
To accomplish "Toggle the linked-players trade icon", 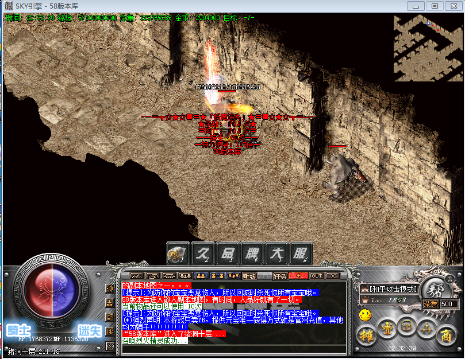I will coord(217,276).
